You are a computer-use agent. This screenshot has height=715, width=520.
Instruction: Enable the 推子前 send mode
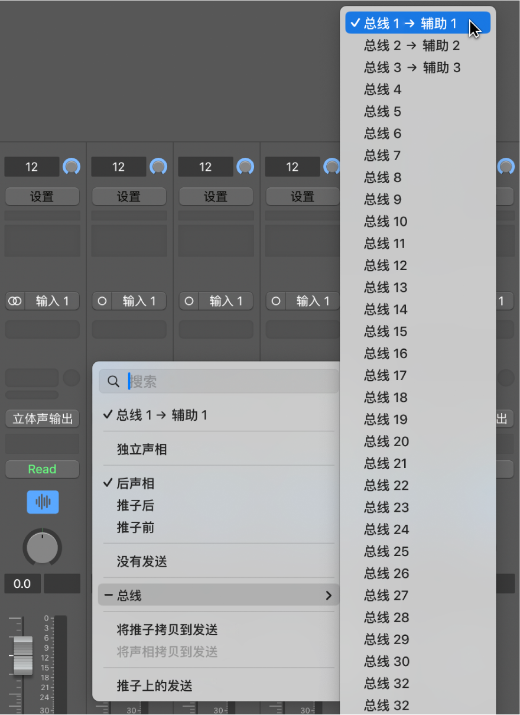pos(135,527)
